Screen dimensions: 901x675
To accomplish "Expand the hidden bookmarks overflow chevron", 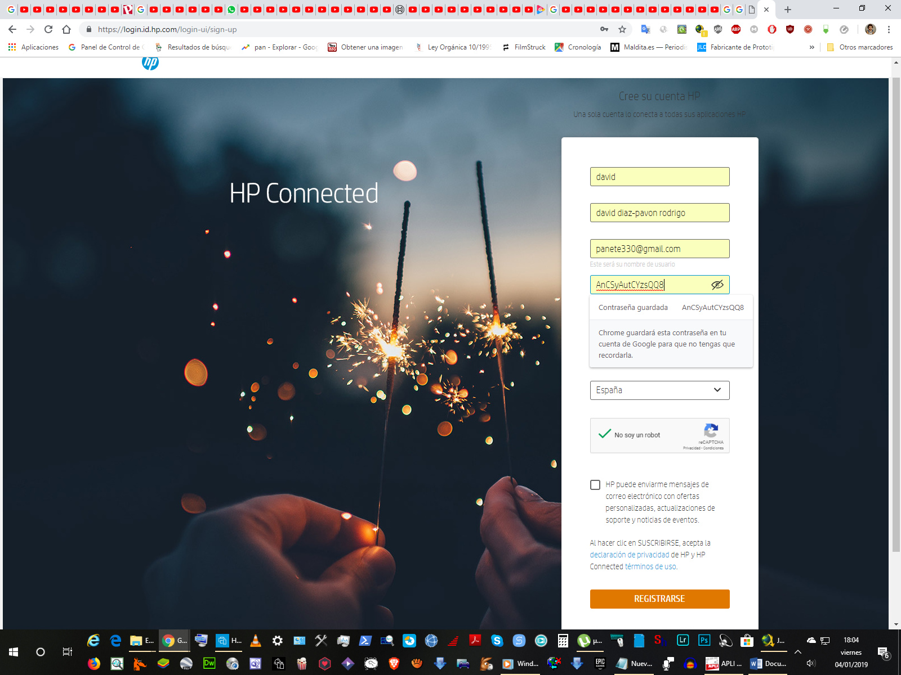I will coord(811,47).
